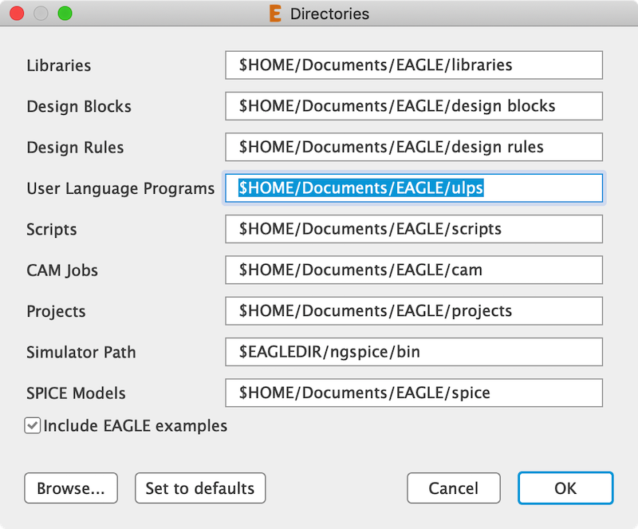Viewport: 638px width, 529px height.
Task: Click the CAM Jobs label
Action: point(62,270)
